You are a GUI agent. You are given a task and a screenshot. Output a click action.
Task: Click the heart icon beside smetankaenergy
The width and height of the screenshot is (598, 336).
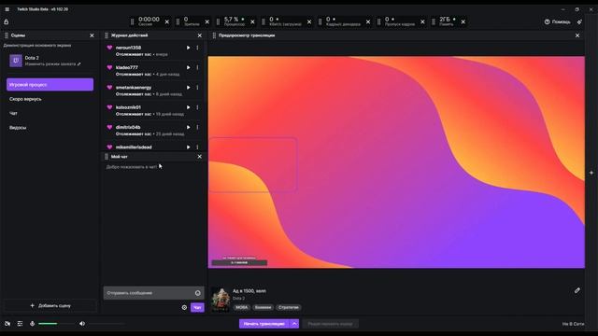point(109,87)
